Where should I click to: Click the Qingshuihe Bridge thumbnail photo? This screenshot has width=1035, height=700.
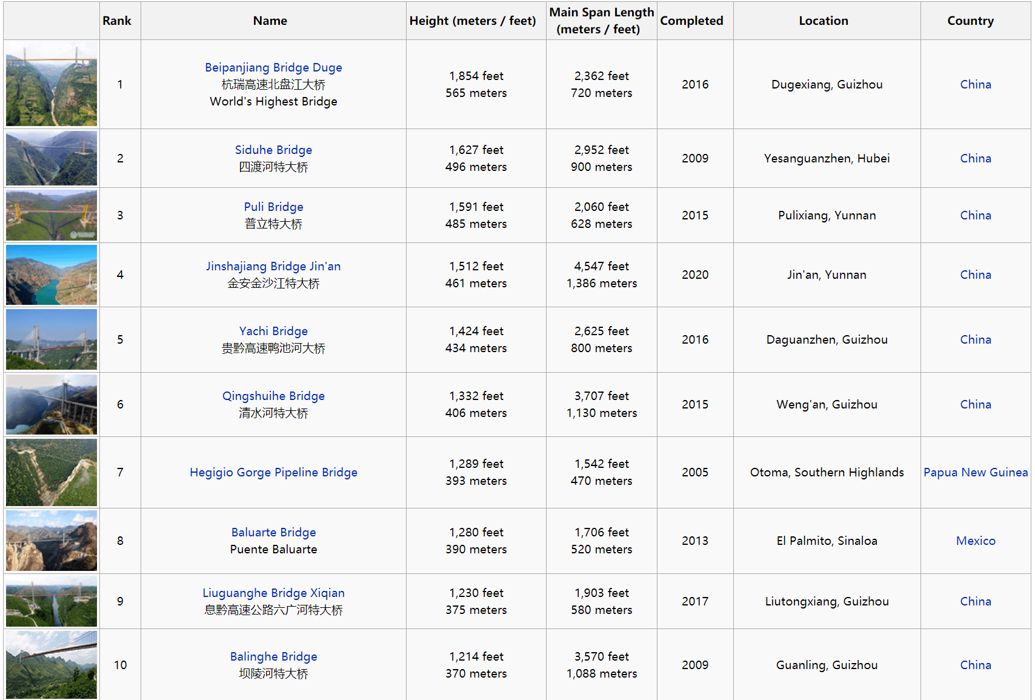[52, 404]
